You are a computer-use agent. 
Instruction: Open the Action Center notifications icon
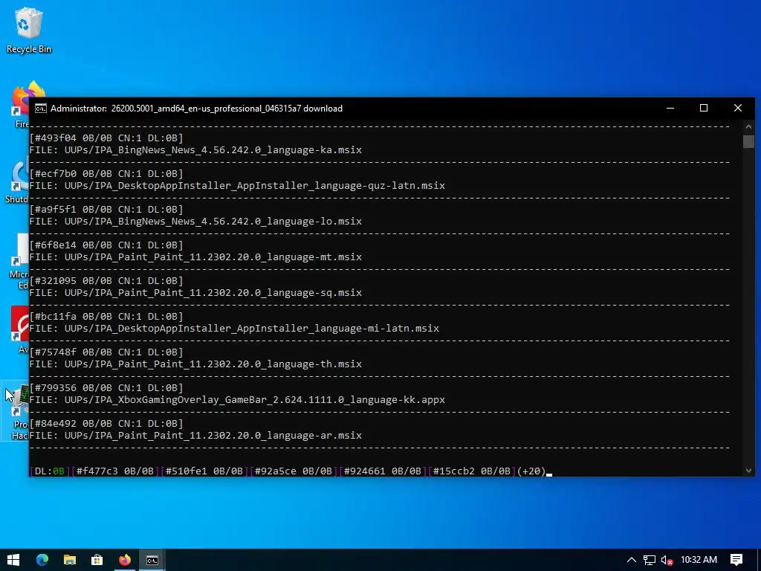[736, 560]
